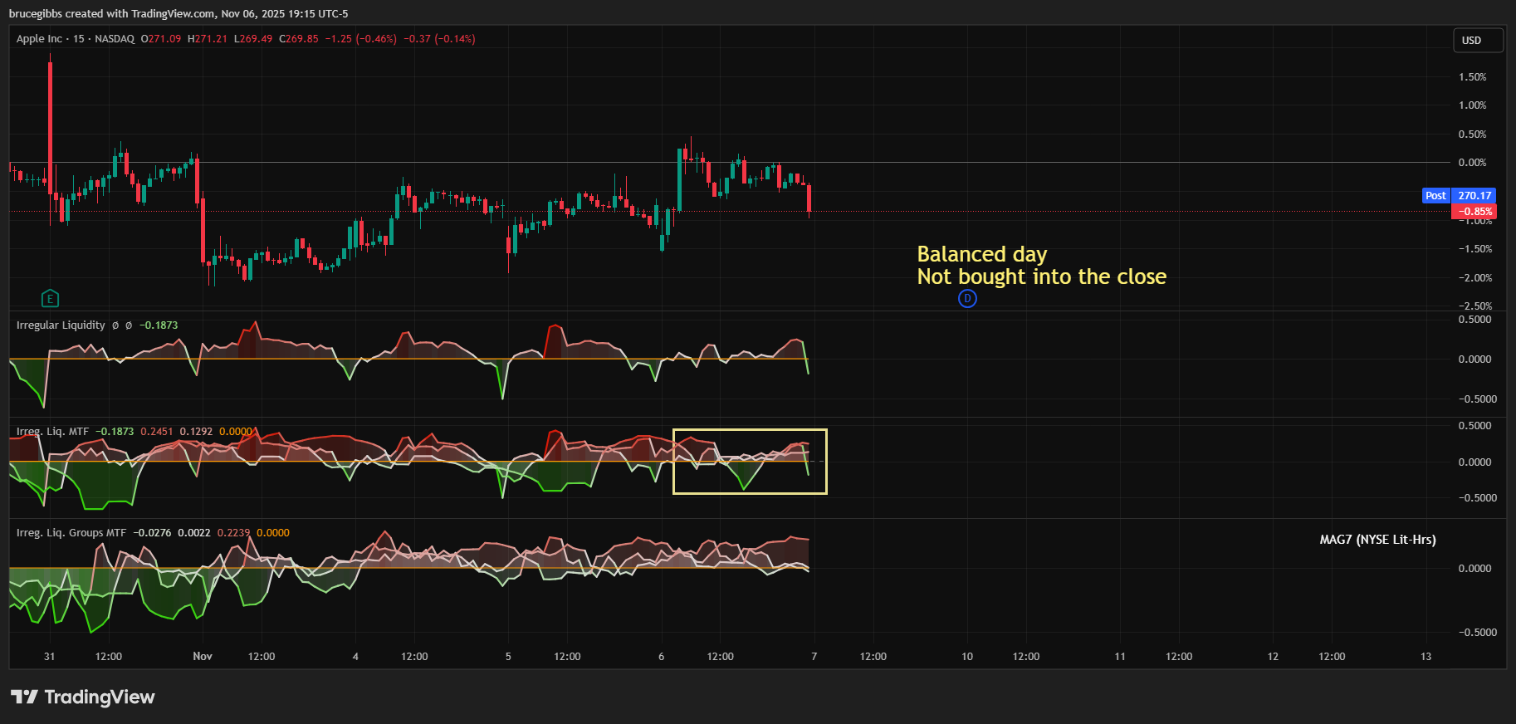The image size is (1516, 724).
Task: Click the Nov label on time axis
Action: point(203,657)
